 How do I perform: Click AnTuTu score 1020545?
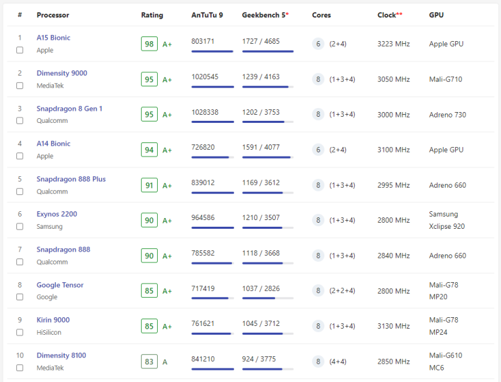coord(205,77)
